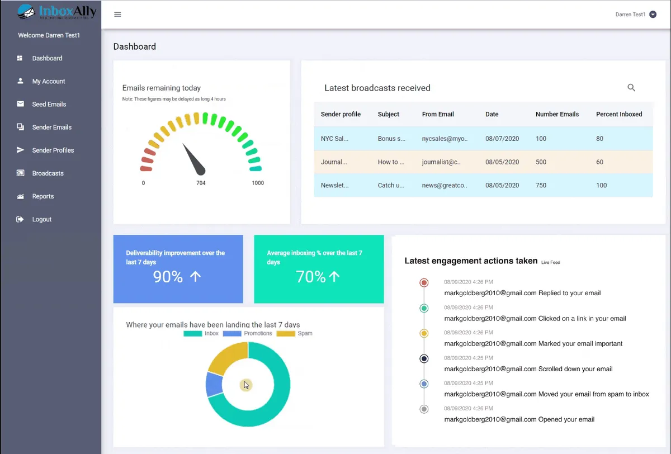Toggle Spam legend in donut chart
This screenshot has width=671, height=454.
click(x=295, y=333)
